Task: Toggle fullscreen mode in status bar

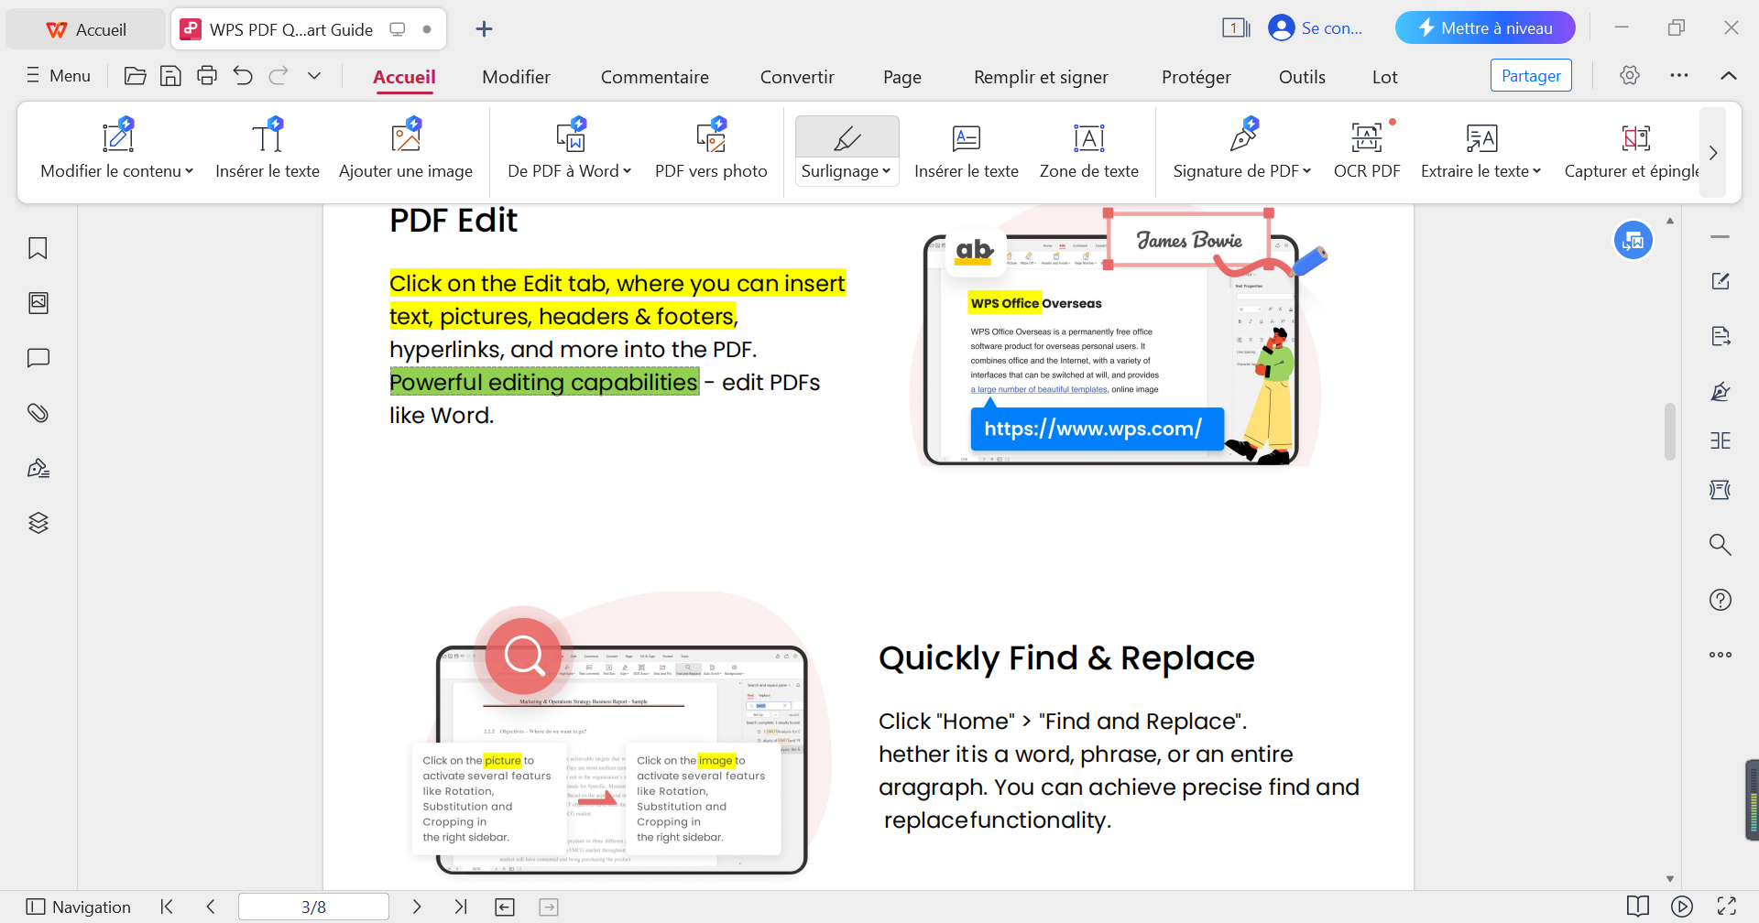Action: pos(1726,907)
